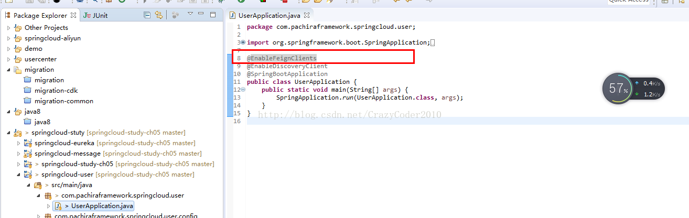This screenshot has height=218, width=689.
Task: Click the springcloud-study-ch05 project icon
Action: click(x=28, y=163)
